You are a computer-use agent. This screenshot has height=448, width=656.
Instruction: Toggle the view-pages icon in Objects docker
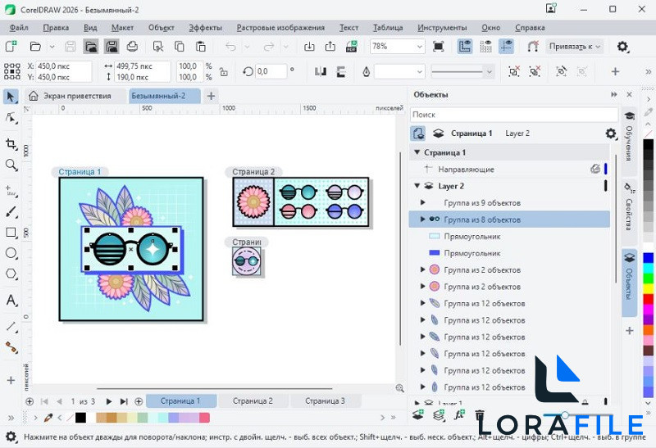pyautogui.click(x=418, y=133)
